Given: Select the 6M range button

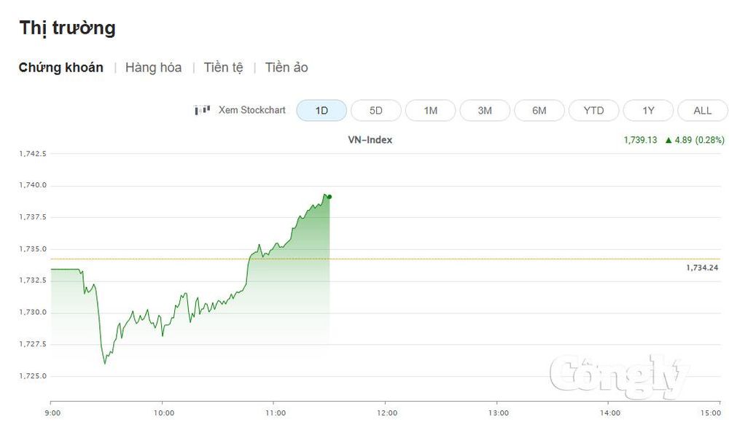Looking at the screenshot, I should 539,111.
